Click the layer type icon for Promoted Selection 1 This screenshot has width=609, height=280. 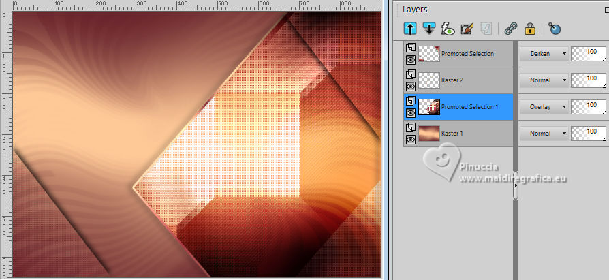411,101
